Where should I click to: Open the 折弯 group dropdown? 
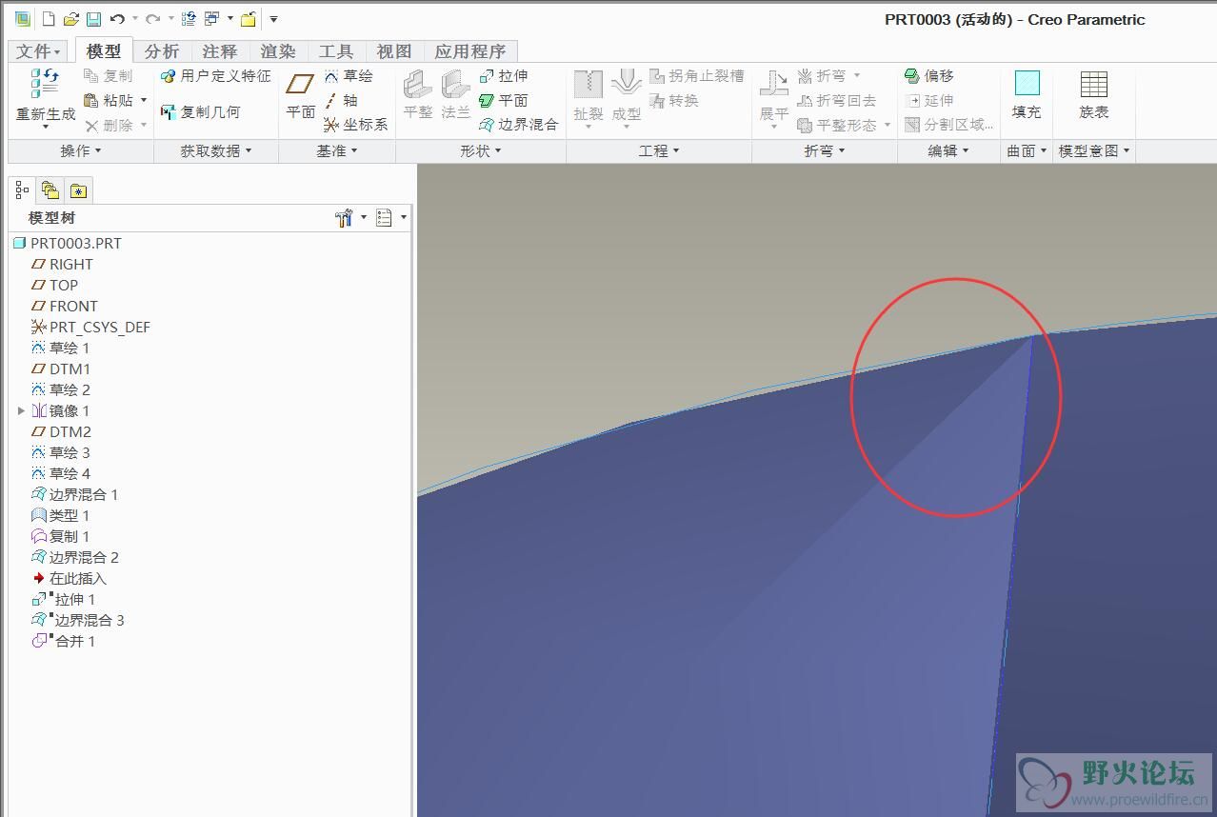(x=825, y=150)
